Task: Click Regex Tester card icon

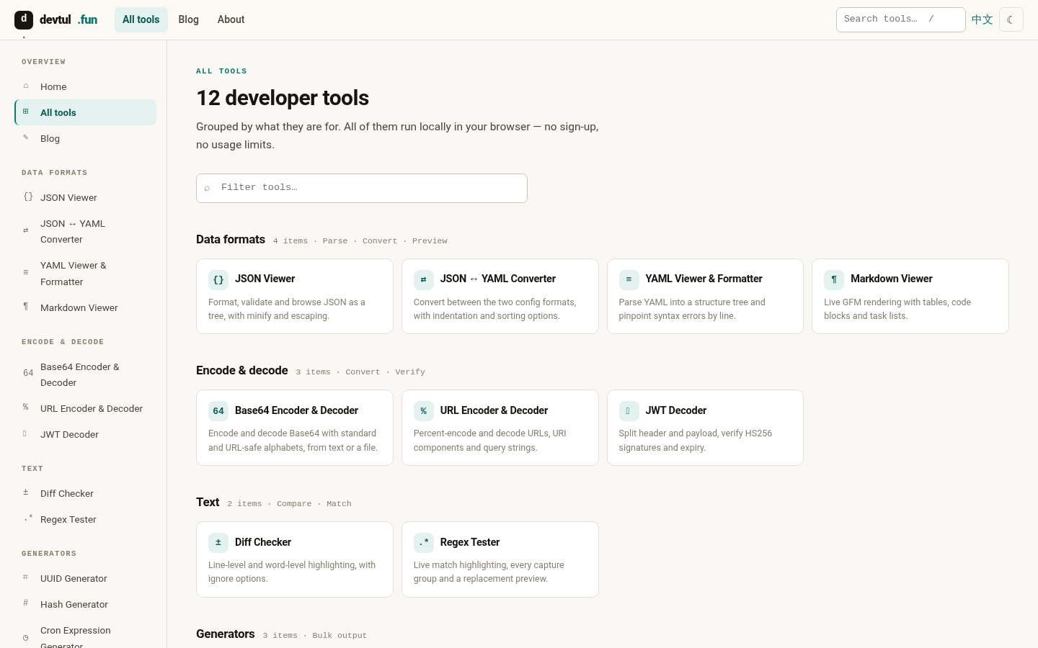Action: (423, 542)
